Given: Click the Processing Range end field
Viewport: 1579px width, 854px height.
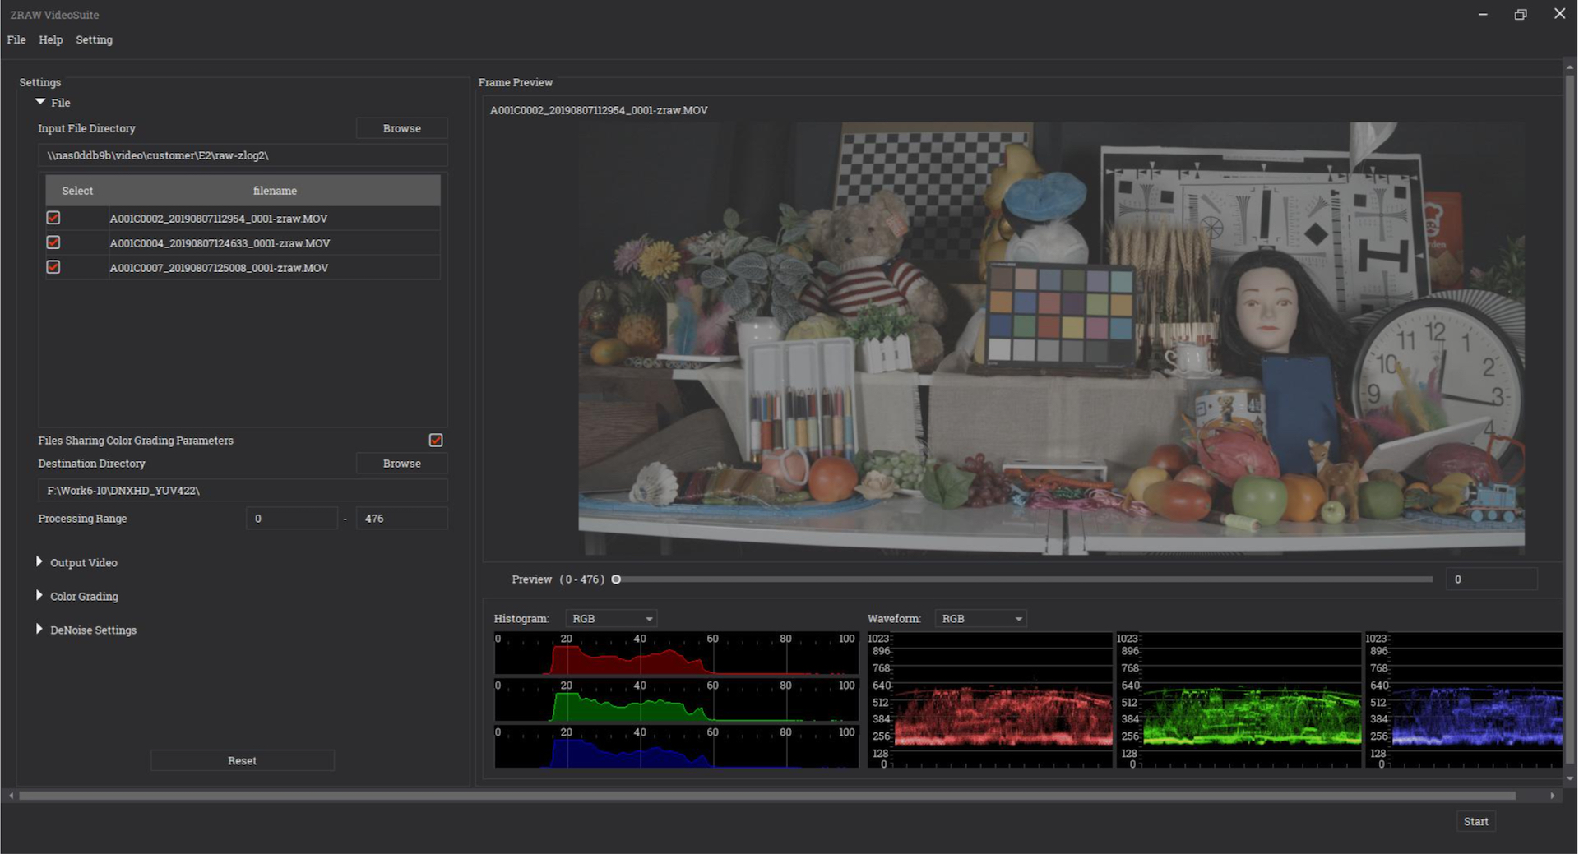Looking at the screenshot, I should click(x=401, y=519).
